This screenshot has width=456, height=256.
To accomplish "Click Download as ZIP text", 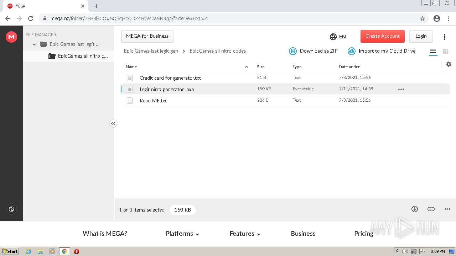I will 319,51.
